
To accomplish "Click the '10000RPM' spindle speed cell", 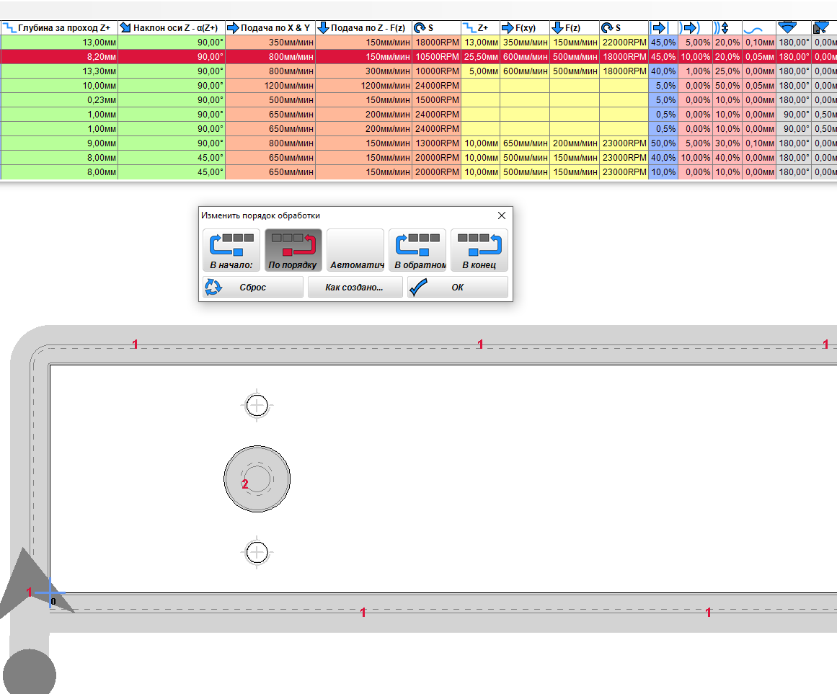I will (x=436, y=71).
